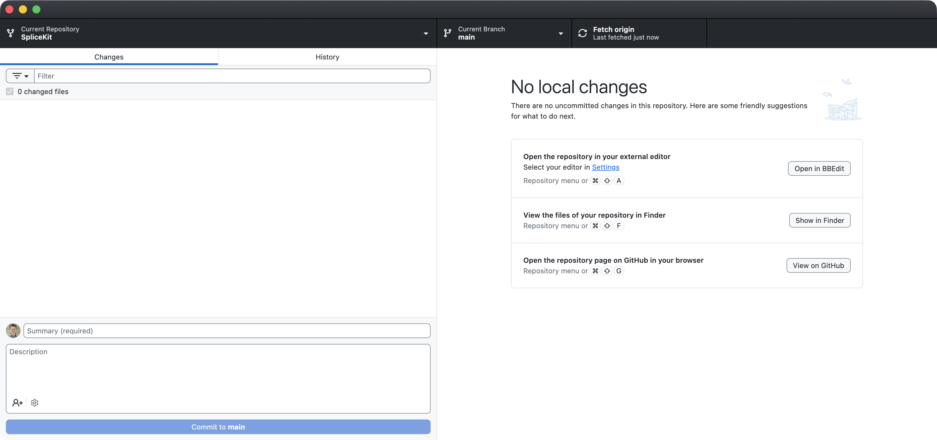The image size is (937, 440).
Task: Open the filter options dropdown caret
Action: coord(27,76)
